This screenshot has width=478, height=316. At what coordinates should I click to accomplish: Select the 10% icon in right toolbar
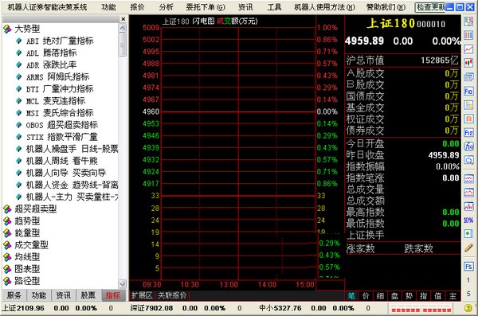pyautogui.click(x=468, y=220)
